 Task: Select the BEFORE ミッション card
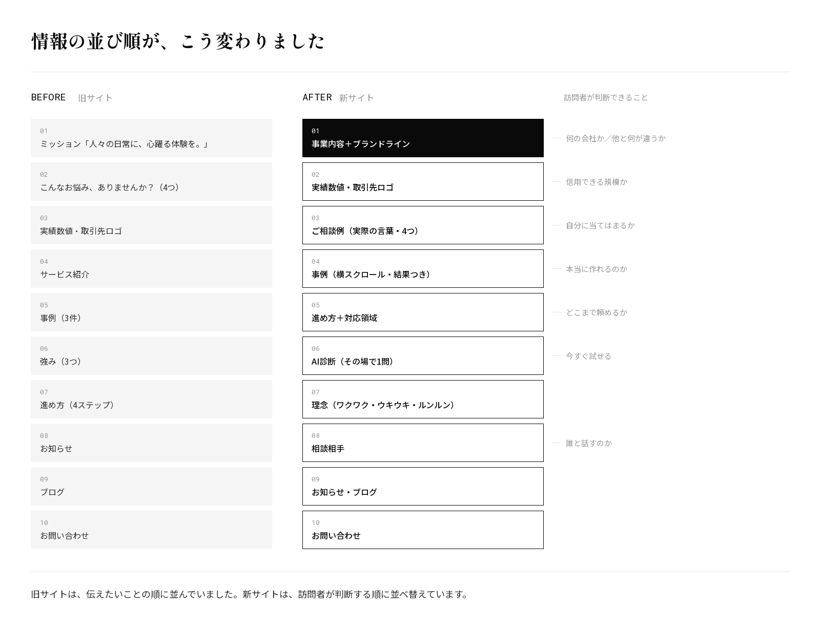point(151,138)
